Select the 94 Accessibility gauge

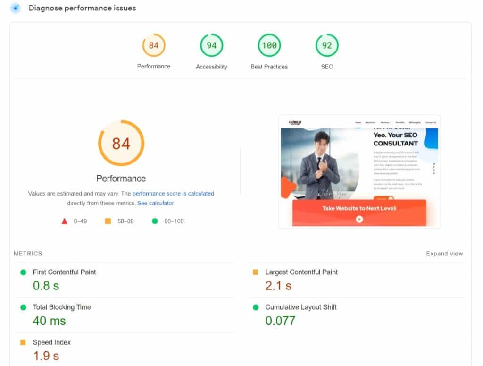click(211, 46)
